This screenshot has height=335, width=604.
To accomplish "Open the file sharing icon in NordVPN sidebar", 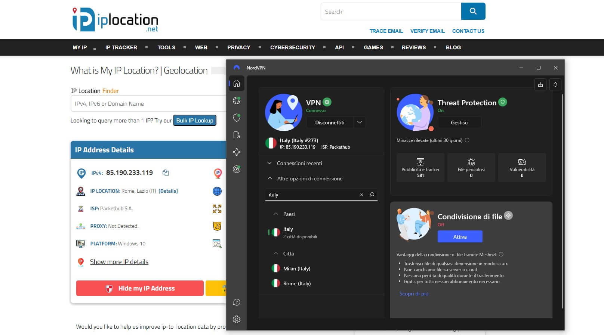I will pyautogui.click(x=237, y=135).
